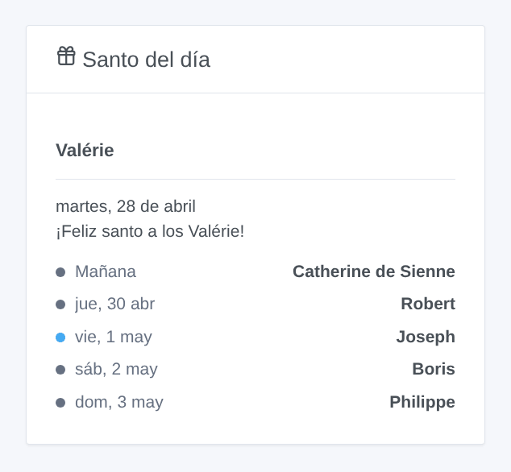Select the Valérie name heading
511x472 pixels.
point(85,150)
